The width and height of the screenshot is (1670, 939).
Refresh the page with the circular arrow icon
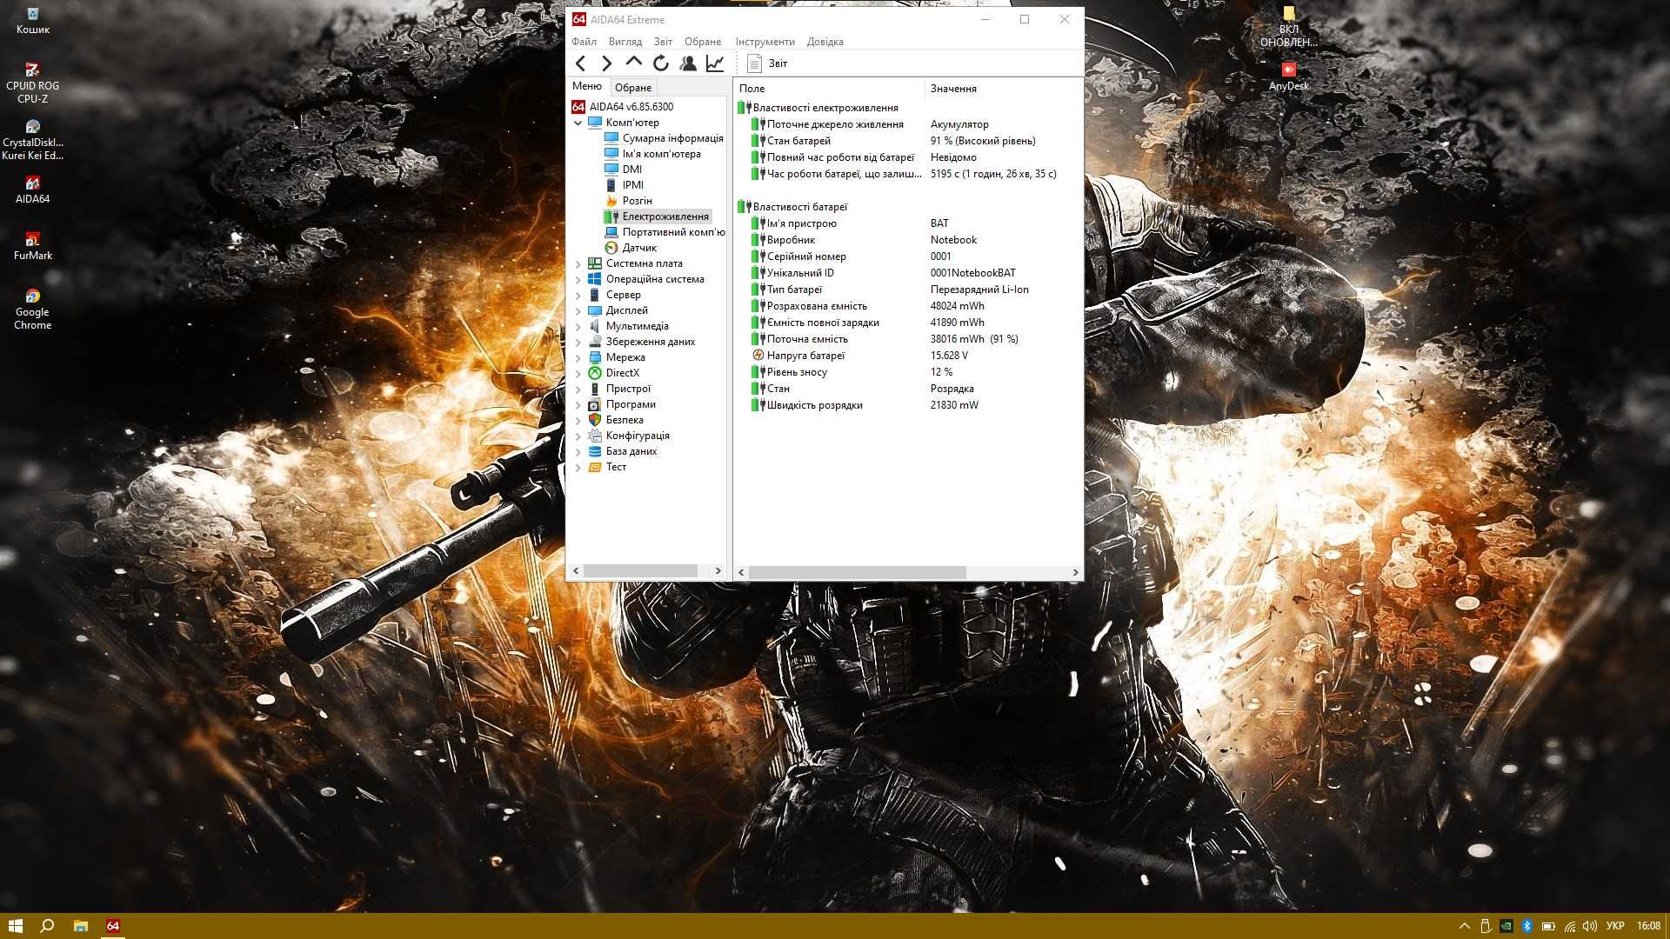[x=661, y=63]
